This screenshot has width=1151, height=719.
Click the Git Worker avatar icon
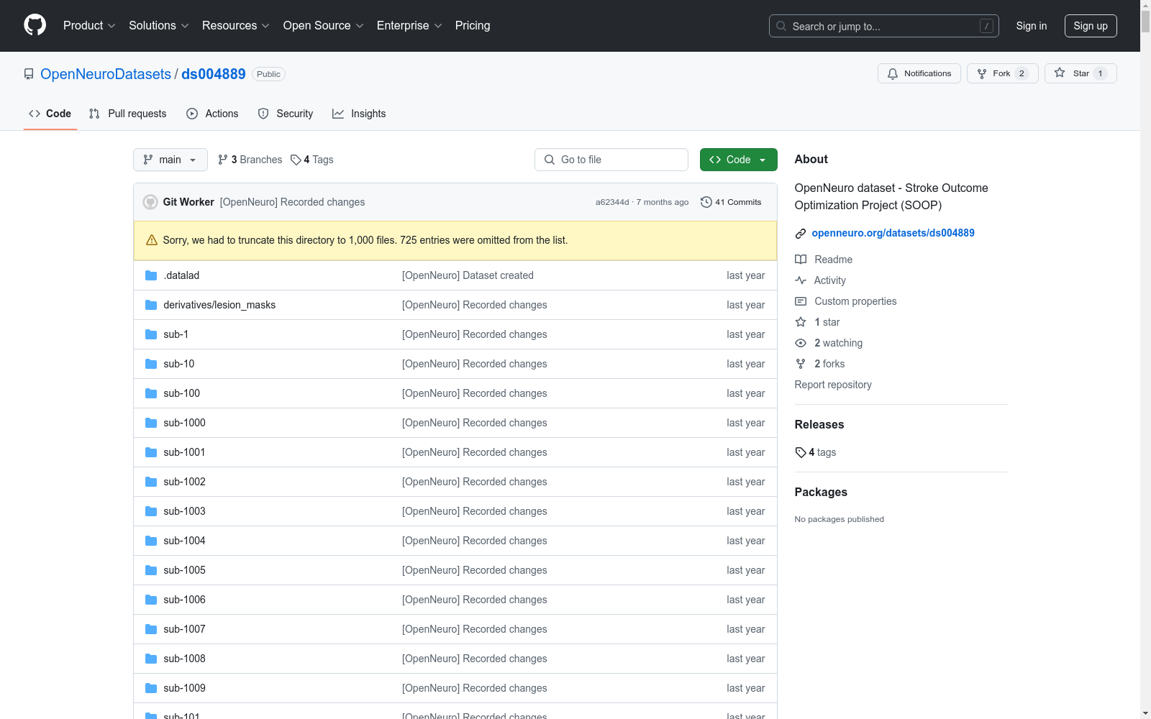tap(150, 202)
